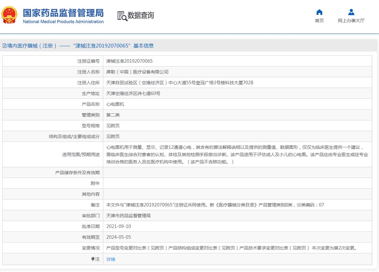Select the 管理类别 label

[91, 115]
